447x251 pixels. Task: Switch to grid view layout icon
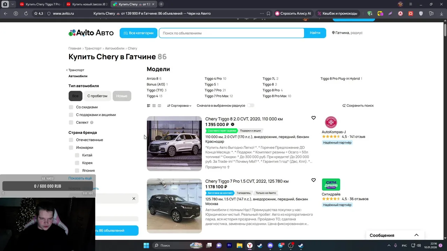154,106
